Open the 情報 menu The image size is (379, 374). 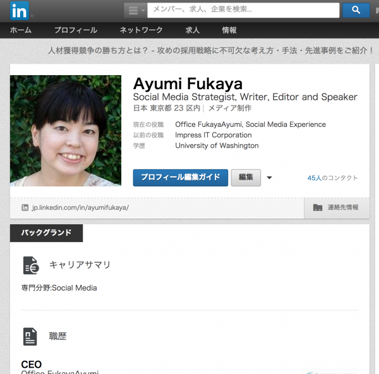coord(229,30)
